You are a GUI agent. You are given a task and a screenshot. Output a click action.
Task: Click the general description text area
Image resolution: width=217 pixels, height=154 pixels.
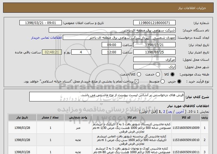[107, 97]
